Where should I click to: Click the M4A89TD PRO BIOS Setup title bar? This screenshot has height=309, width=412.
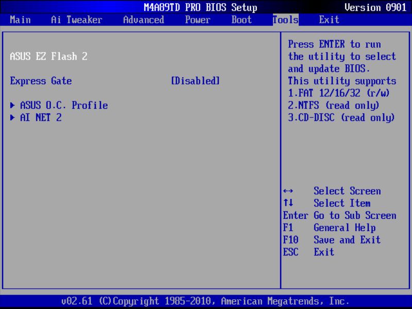(x=201, y=7)
